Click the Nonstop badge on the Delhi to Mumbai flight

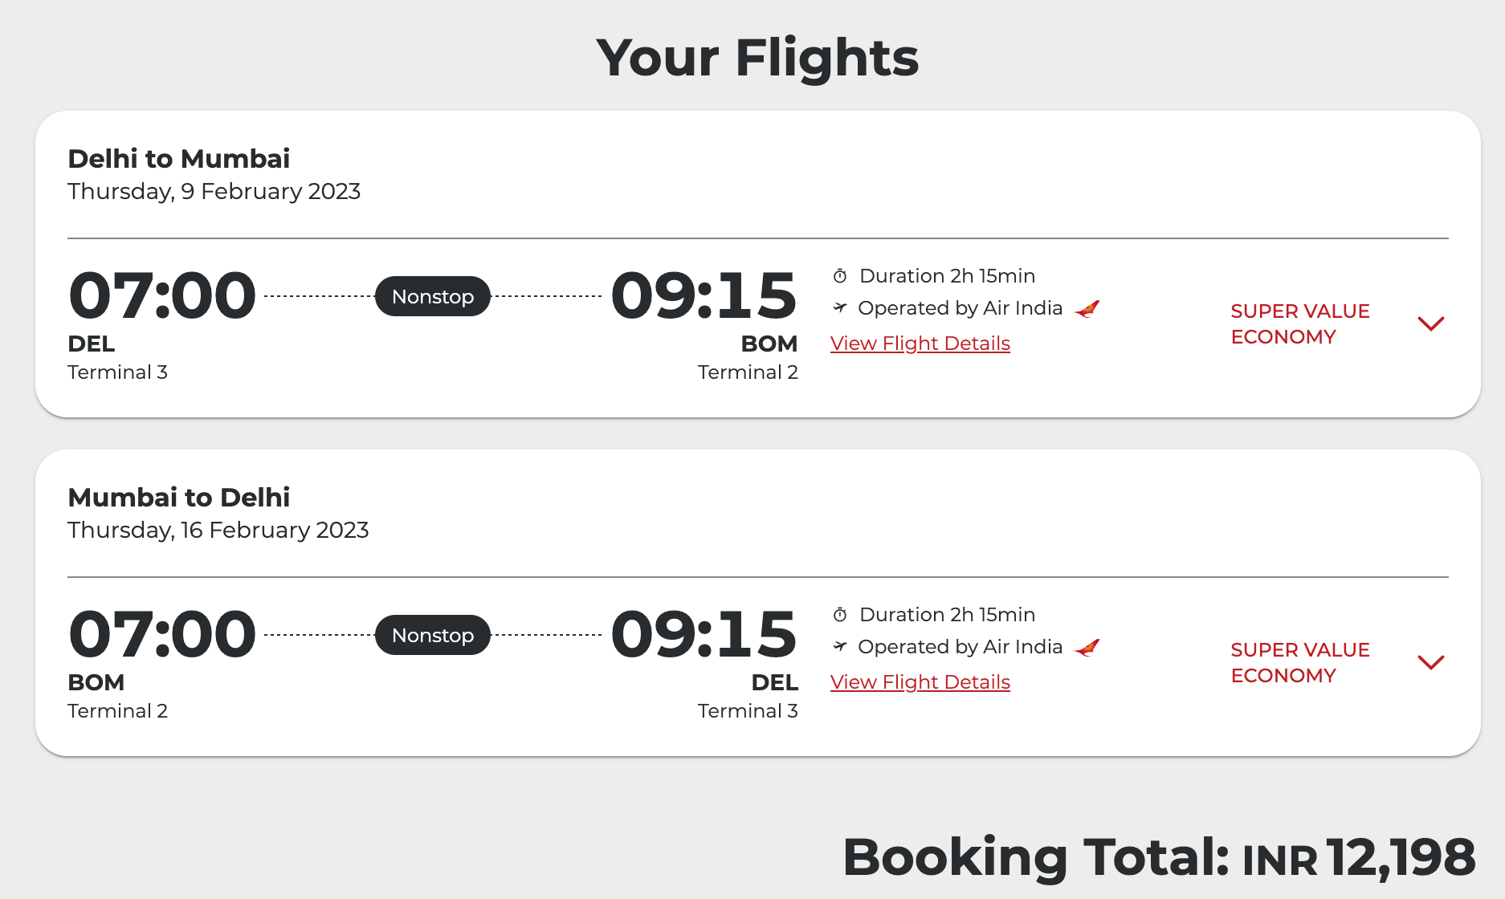click(432, 296)
